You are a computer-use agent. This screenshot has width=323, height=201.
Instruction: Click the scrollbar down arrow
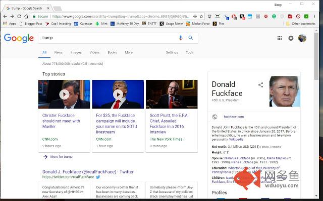point(316,196)
